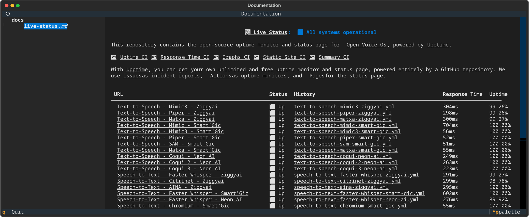Click Quit in the footer bar

coord(18,212)
